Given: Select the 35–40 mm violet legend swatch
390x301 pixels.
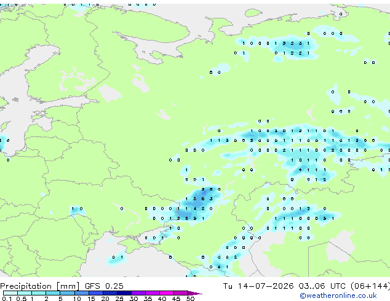Looking at the screenshot, I should click(153, 293).
